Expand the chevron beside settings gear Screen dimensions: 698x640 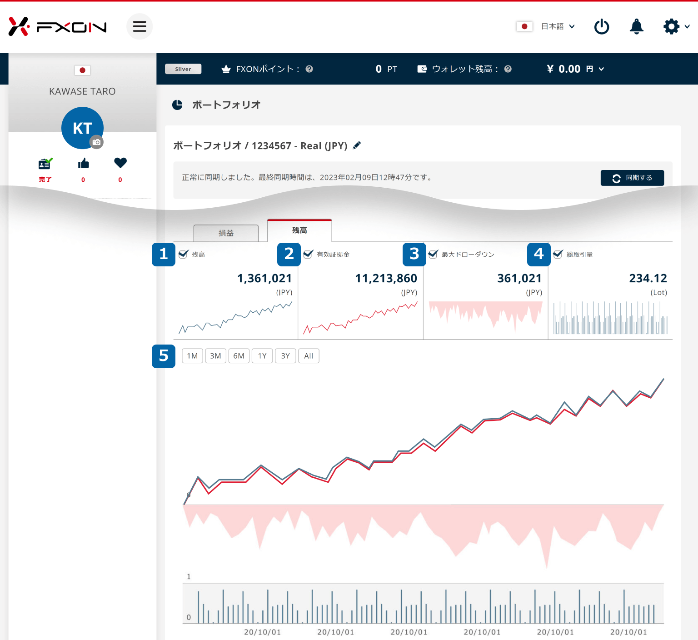point(687,26)
